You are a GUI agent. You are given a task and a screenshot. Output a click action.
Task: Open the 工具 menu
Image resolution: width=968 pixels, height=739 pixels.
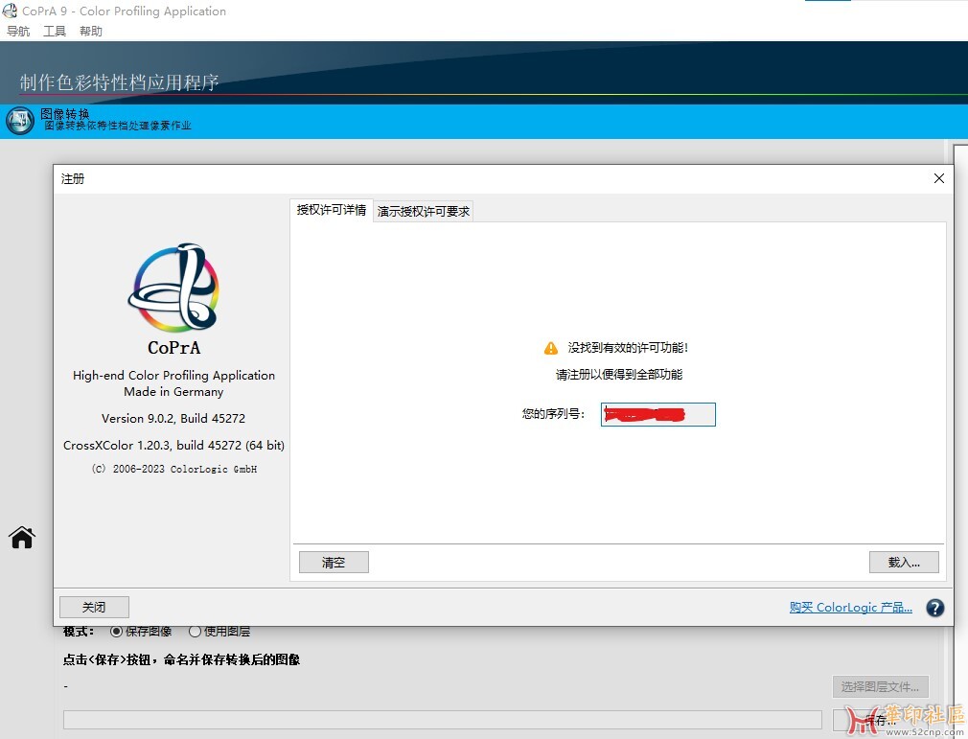tap(55, 32)
